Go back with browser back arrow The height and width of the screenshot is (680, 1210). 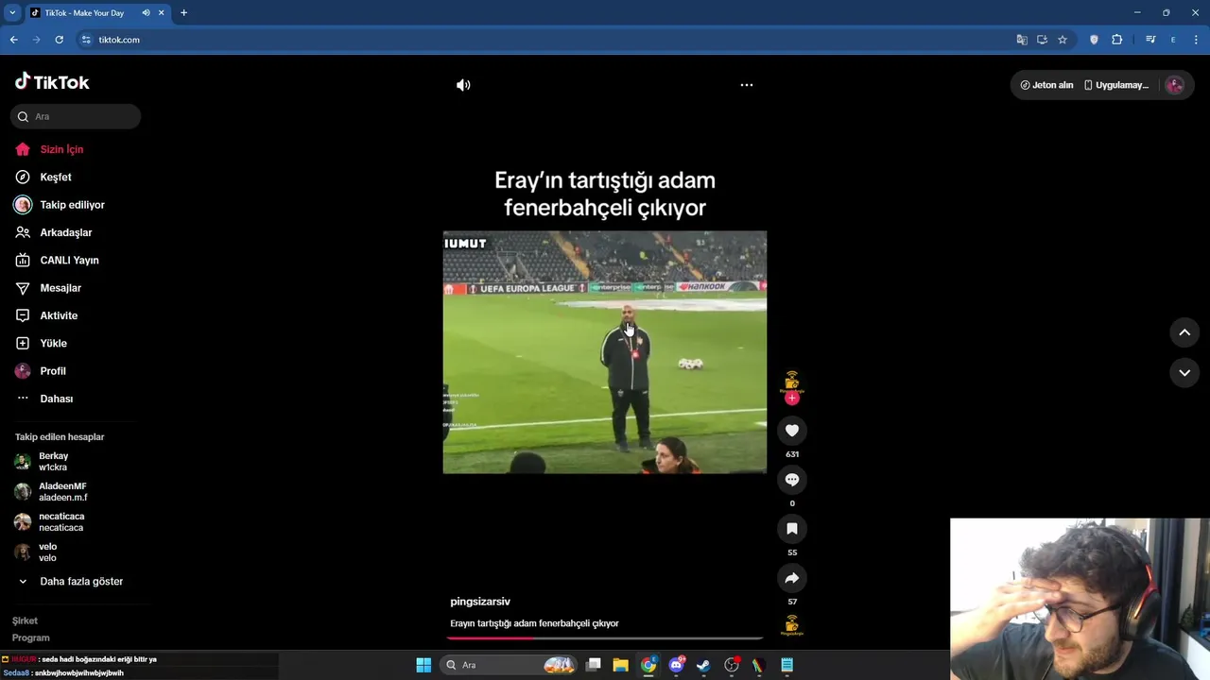[13, 40]
